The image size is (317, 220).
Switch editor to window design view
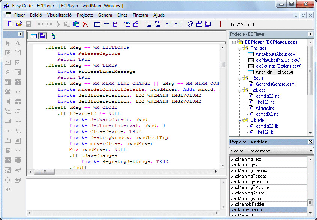(x=34, y=36)
